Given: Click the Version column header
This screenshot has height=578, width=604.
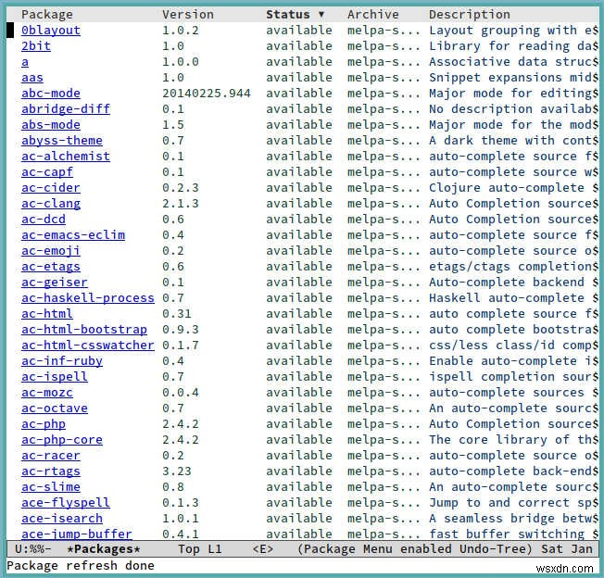Looking at the screenshot, I should [188, 15].
